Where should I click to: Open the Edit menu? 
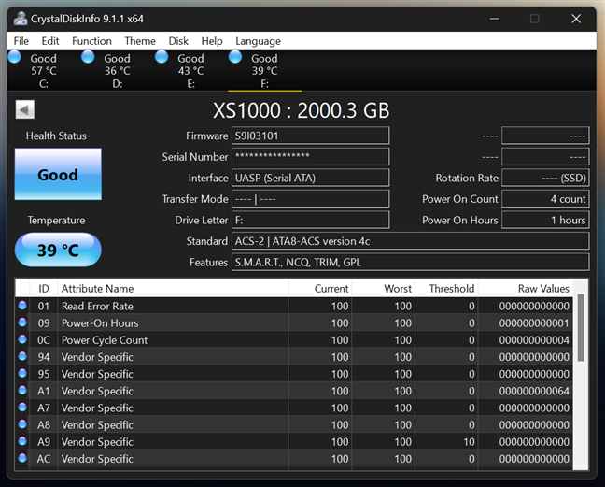50,41
